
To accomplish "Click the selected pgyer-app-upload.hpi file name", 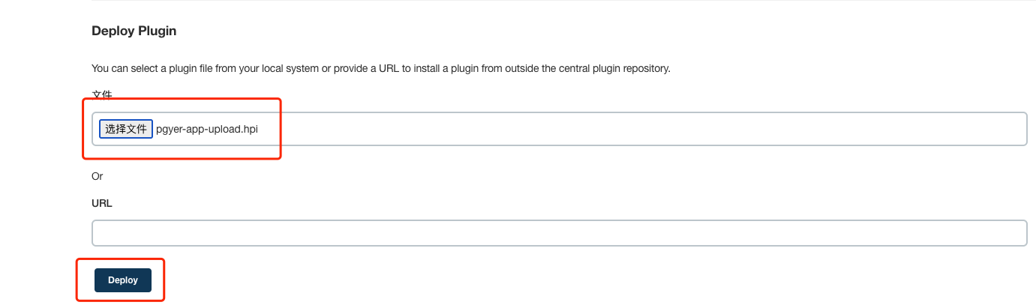I will (207, 129).
